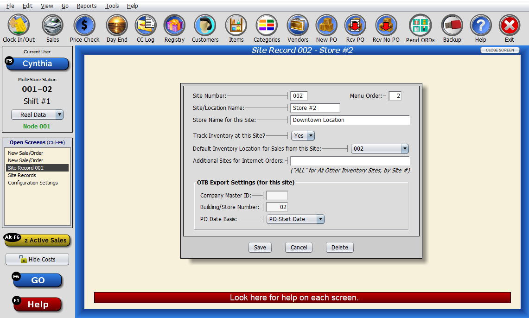Open the File menu
529x318 pixels.
[11, 6]
